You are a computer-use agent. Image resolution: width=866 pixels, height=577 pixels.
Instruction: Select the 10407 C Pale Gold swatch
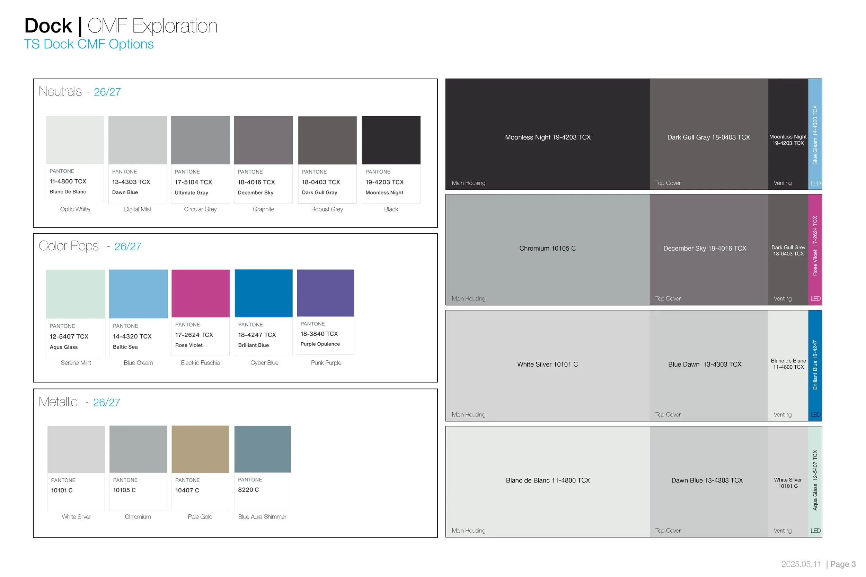pyautogui.click(x=200, y=449)
